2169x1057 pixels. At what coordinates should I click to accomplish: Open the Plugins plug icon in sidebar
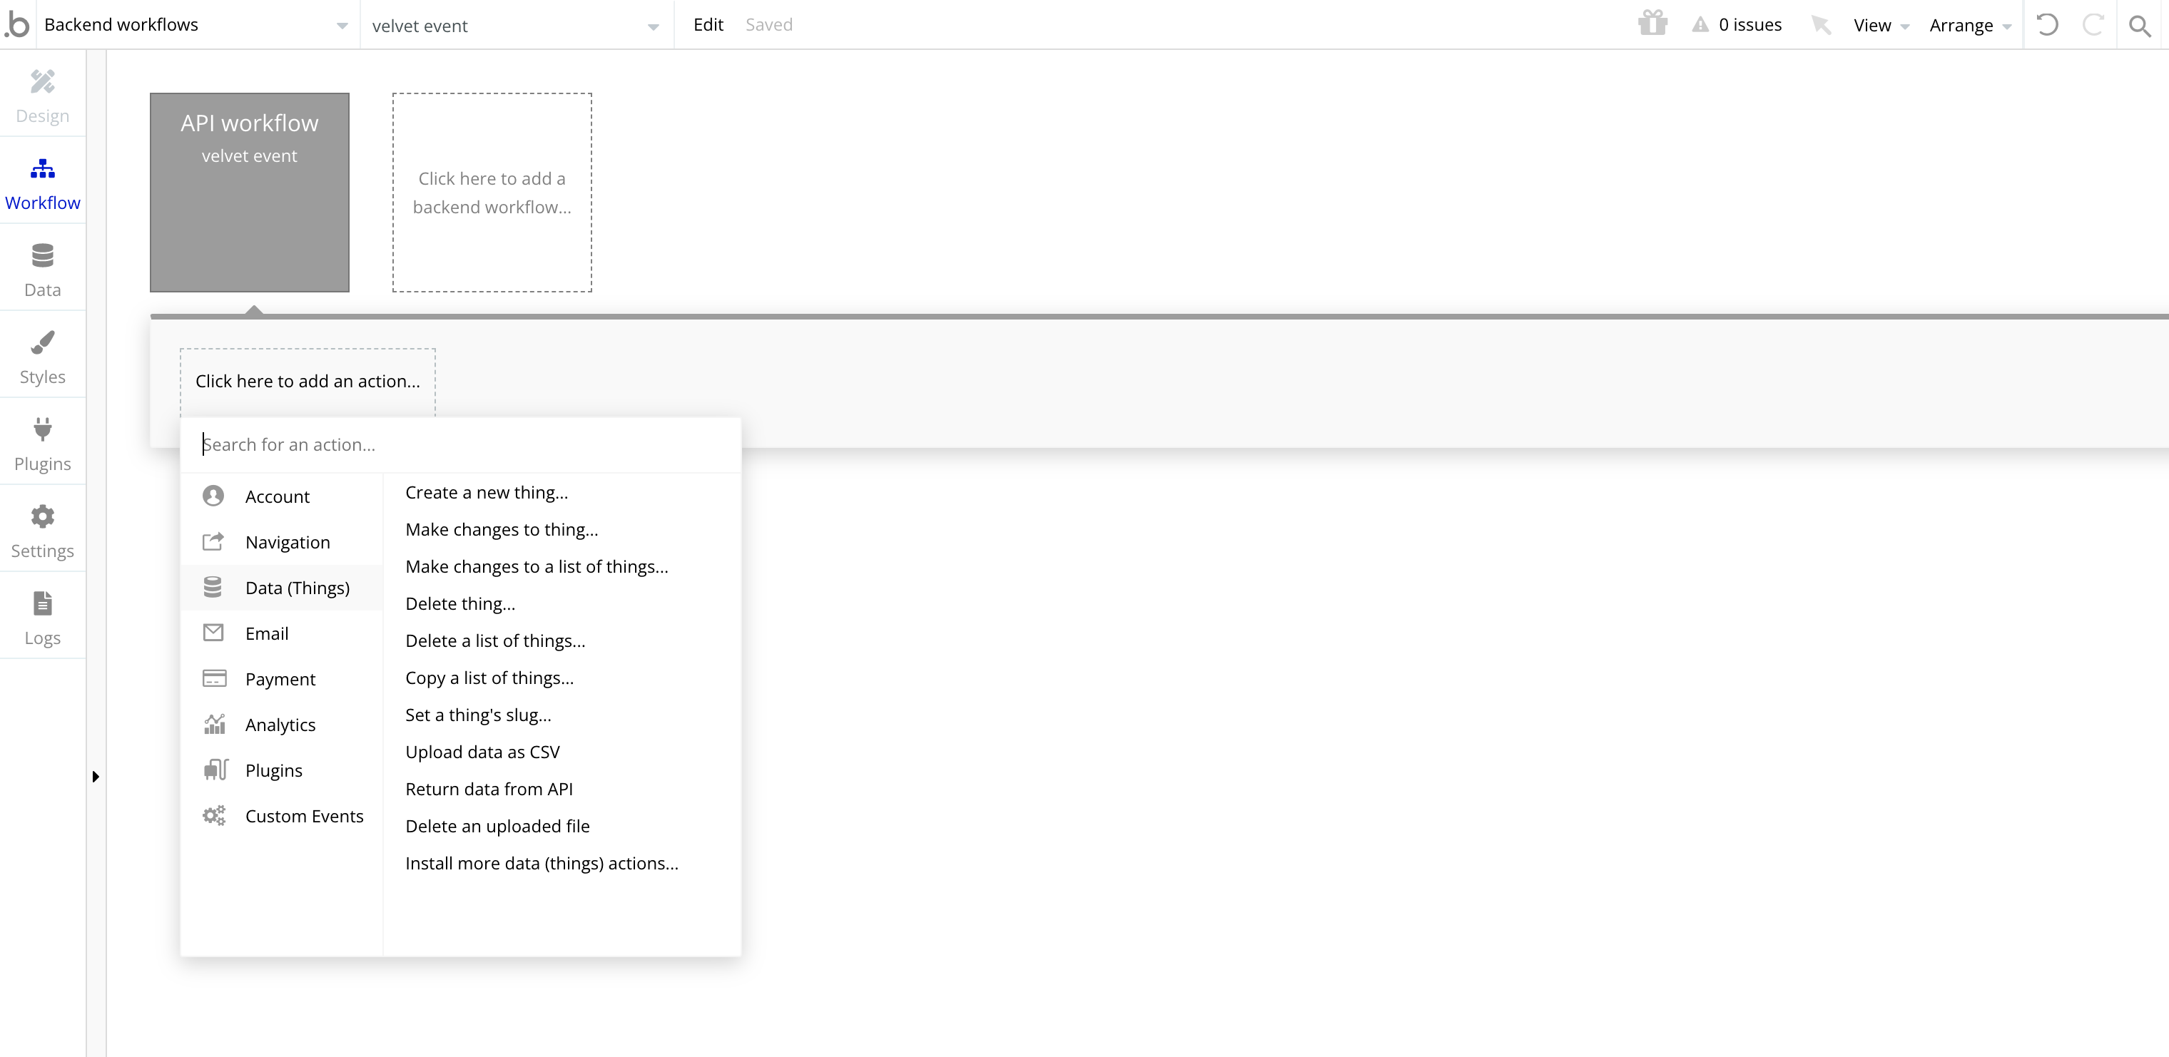click(x=42, y=429)
